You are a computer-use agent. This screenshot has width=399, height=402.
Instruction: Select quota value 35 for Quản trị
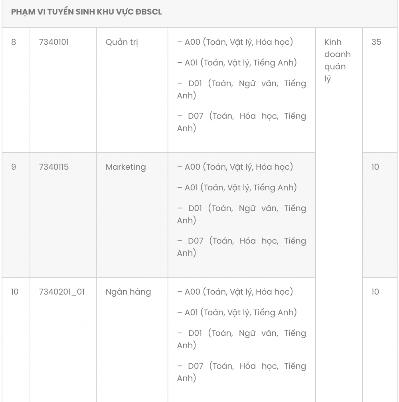[376, 42]
